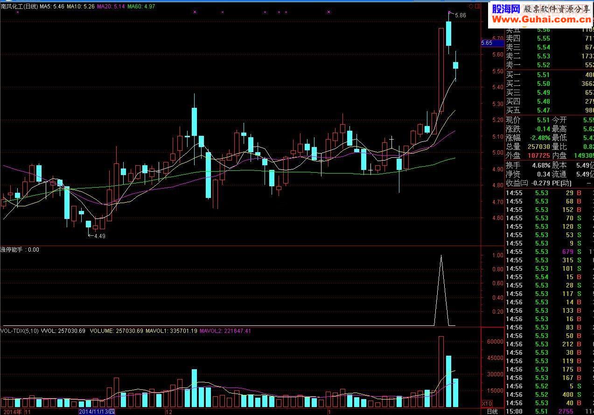This screenshot has width=594, height=415.
Task: Click the 总量 257030 value
Action: 538,147
